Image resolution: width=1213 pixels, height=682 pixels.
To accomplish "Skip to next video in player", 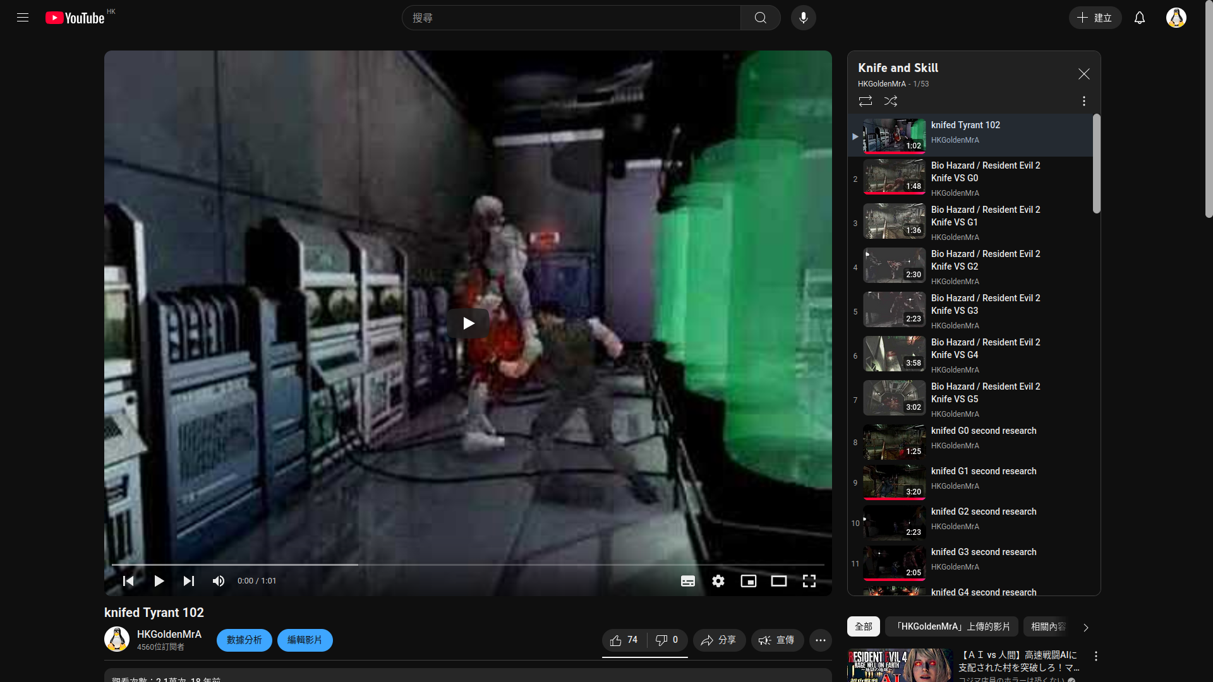I will click(189, 581).
